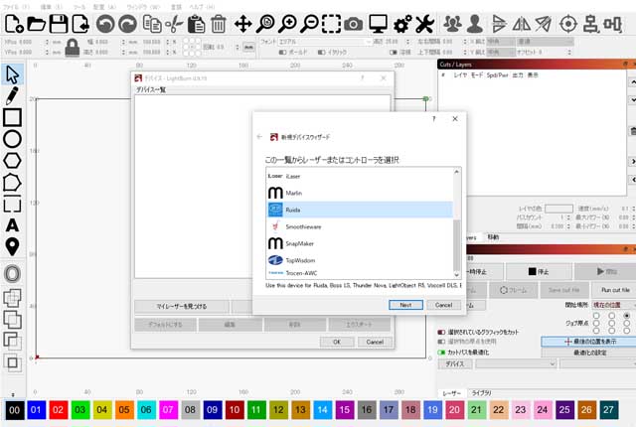Toggle カットパスを最適化 switch
The width and height of the screenshot is (636, 427).
pos(441,353)
